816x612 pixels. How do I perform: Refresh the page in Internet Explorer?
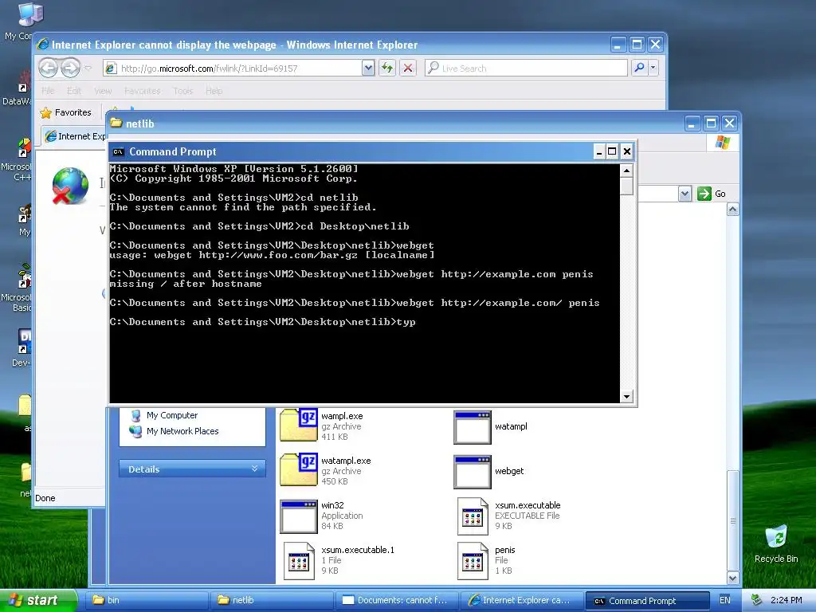[387, 68]
